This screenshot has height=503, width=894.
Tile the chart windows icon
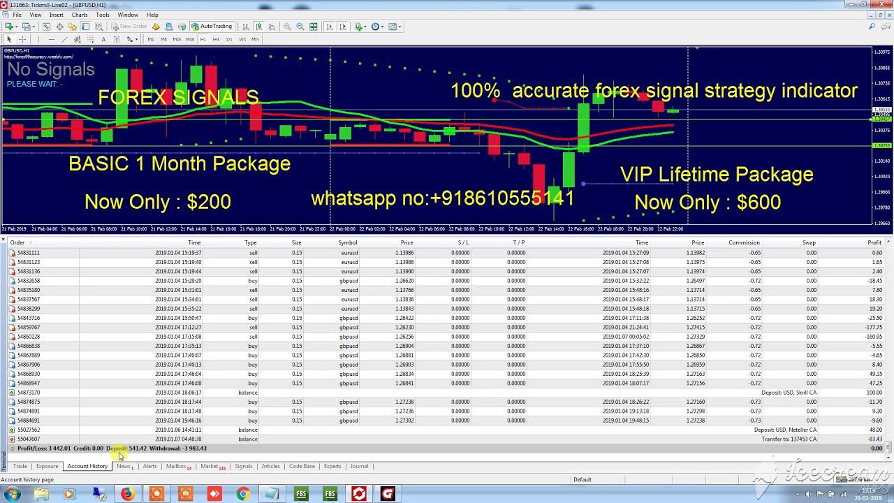[313, 27]
